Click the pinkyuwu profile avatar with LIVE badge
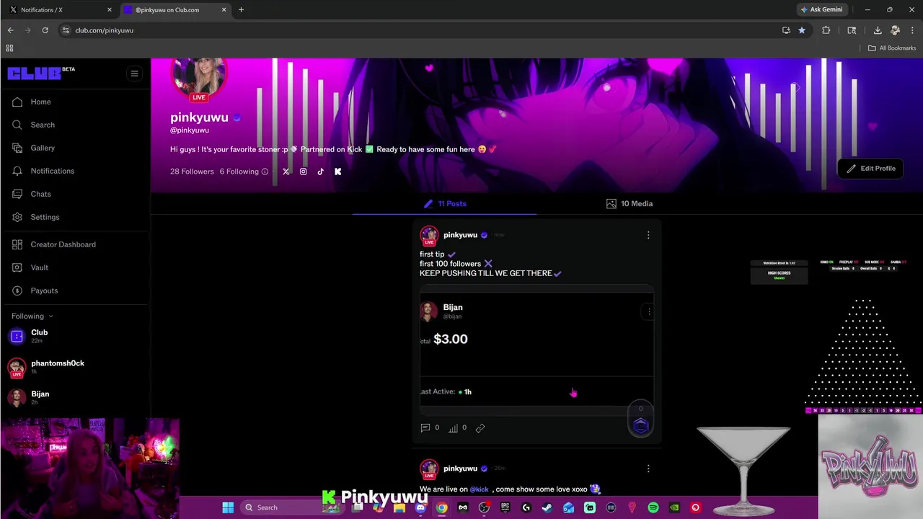This screenshot has height=519, width=923. (198, 78)
